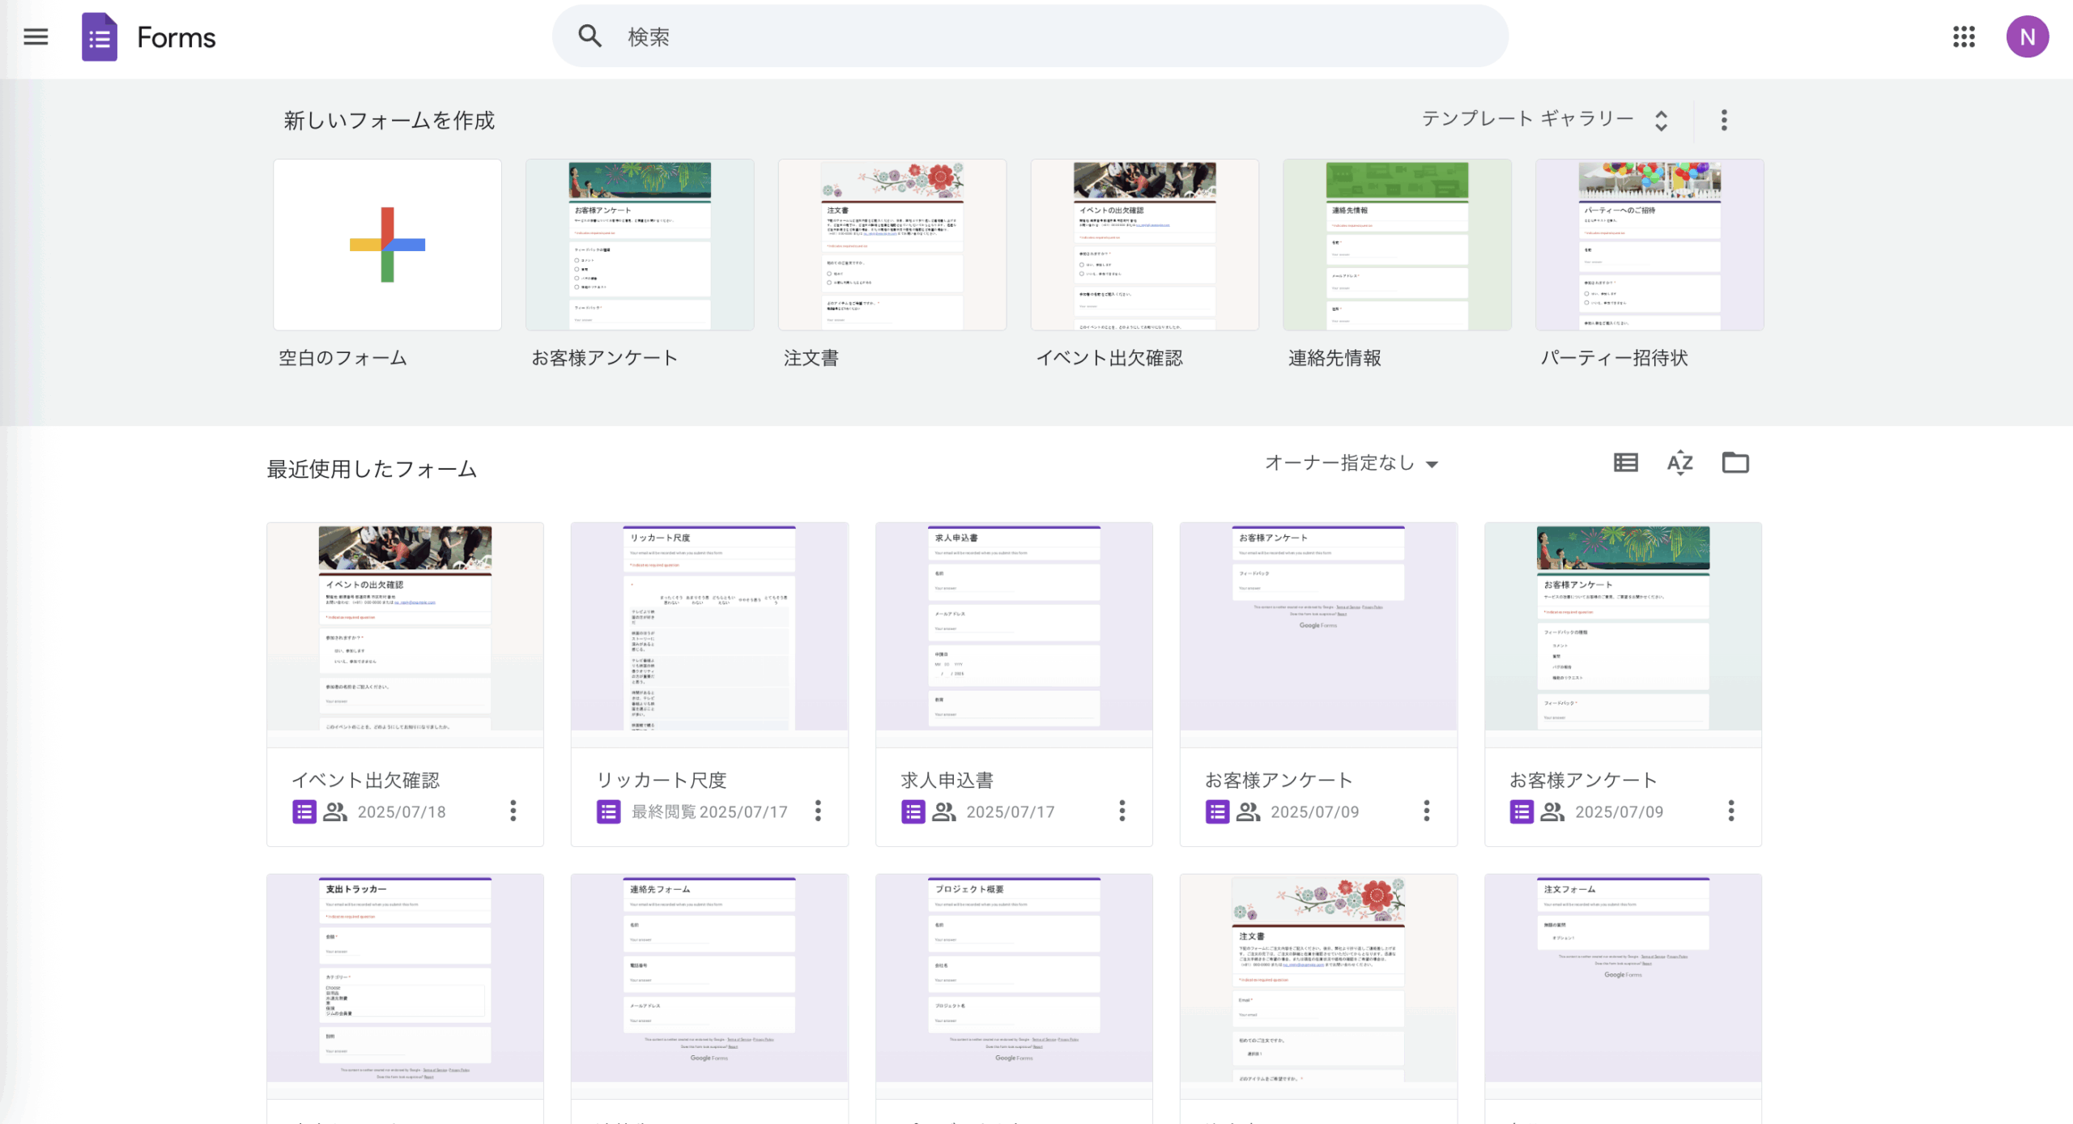Open the three-dot menu on お客様アンケート card
Screen dimensions: 2073x1124
(1425, 811)
